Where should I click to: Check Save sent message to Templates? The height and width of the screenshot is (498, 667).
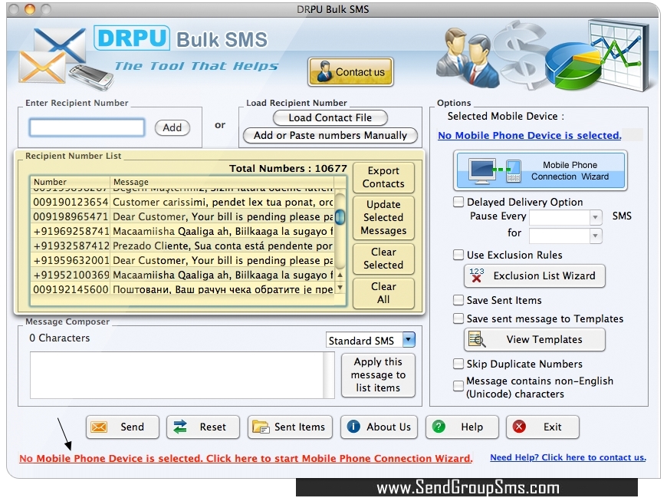pyautogui.click(x=458, y=318)
